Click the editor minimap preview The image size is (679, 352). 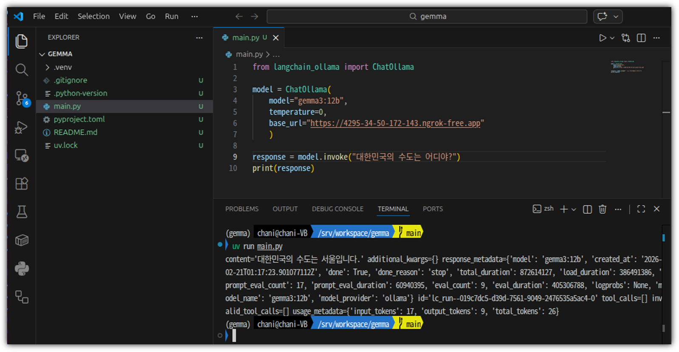(x=628, y=67)
